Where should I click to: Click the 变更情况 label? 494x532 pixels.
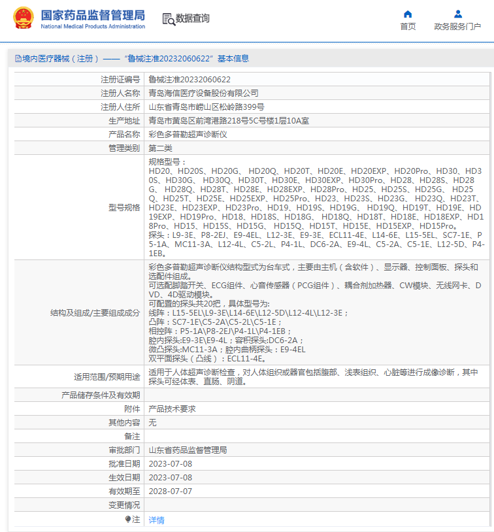coord(124,505)
